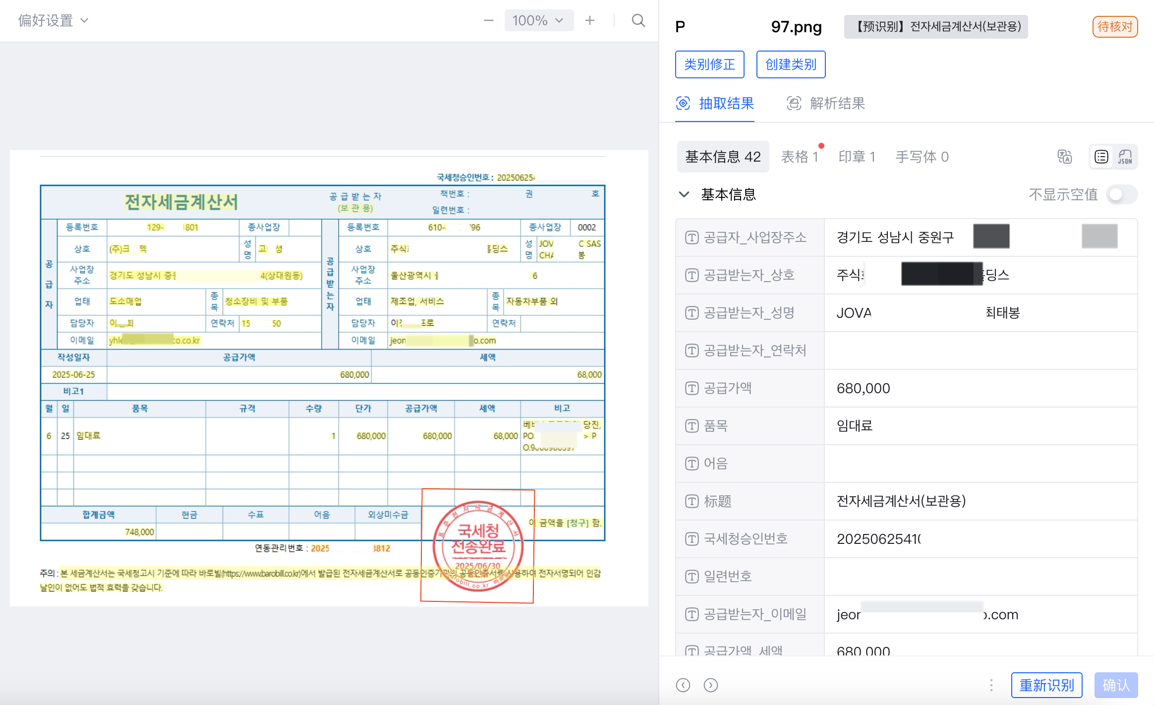
Task: Open the 表格 1 tab
Action: (x=799, y=157)
